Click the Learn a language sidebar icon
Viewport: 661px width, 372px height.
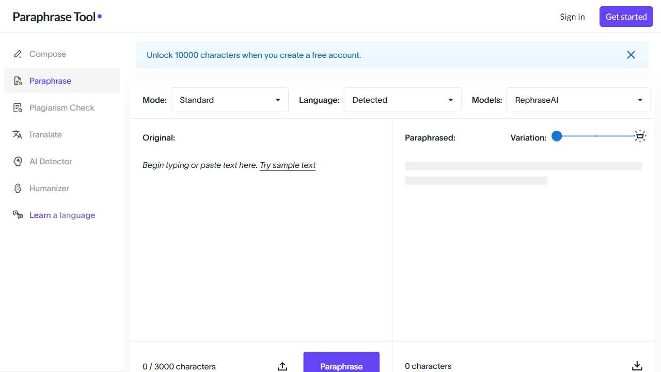point(19,215)
